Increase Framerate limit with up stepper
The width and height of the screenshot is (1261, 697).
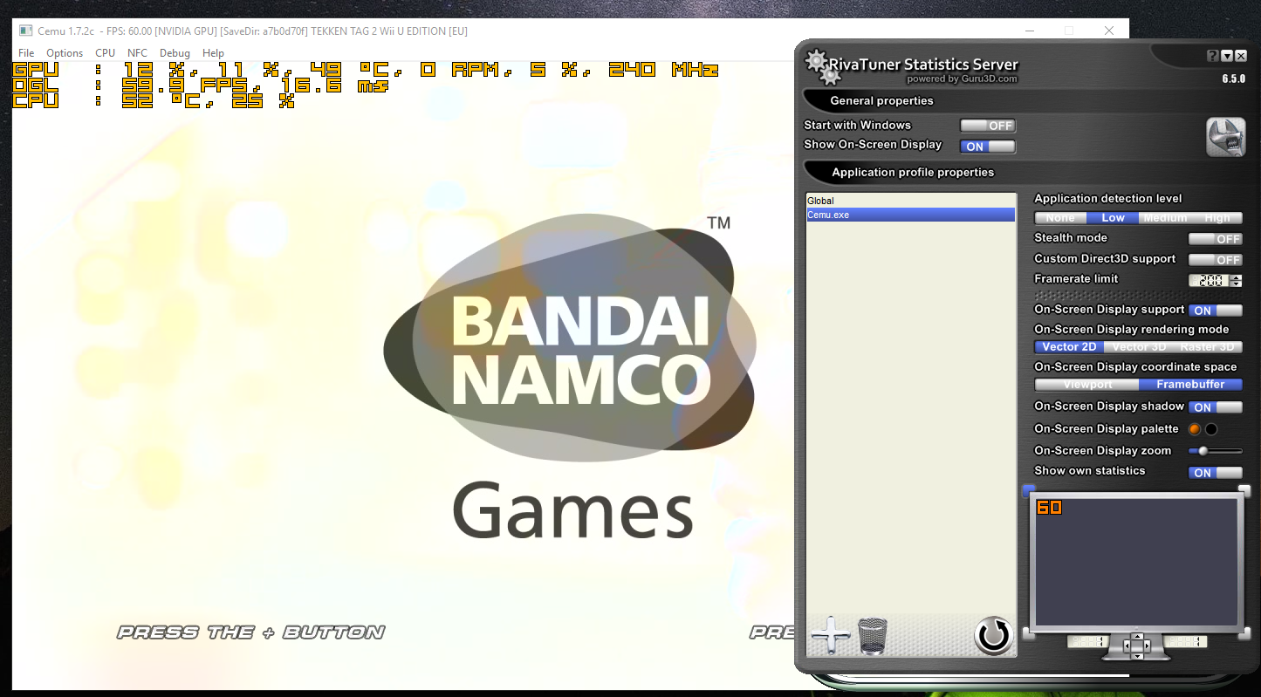(1236, 277)
